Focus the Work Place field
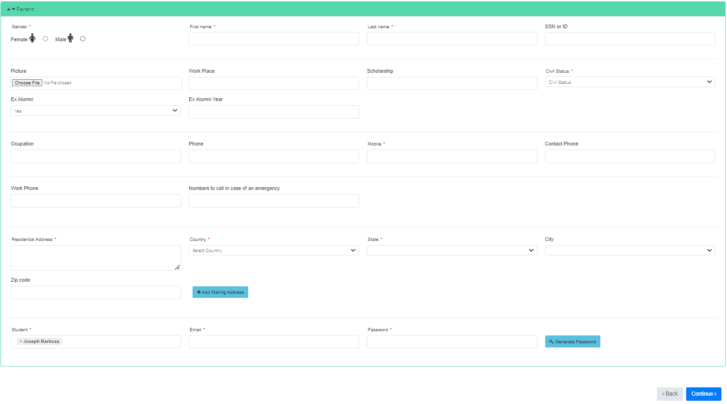Screen dimensions: 727x404 pos(274,83)
